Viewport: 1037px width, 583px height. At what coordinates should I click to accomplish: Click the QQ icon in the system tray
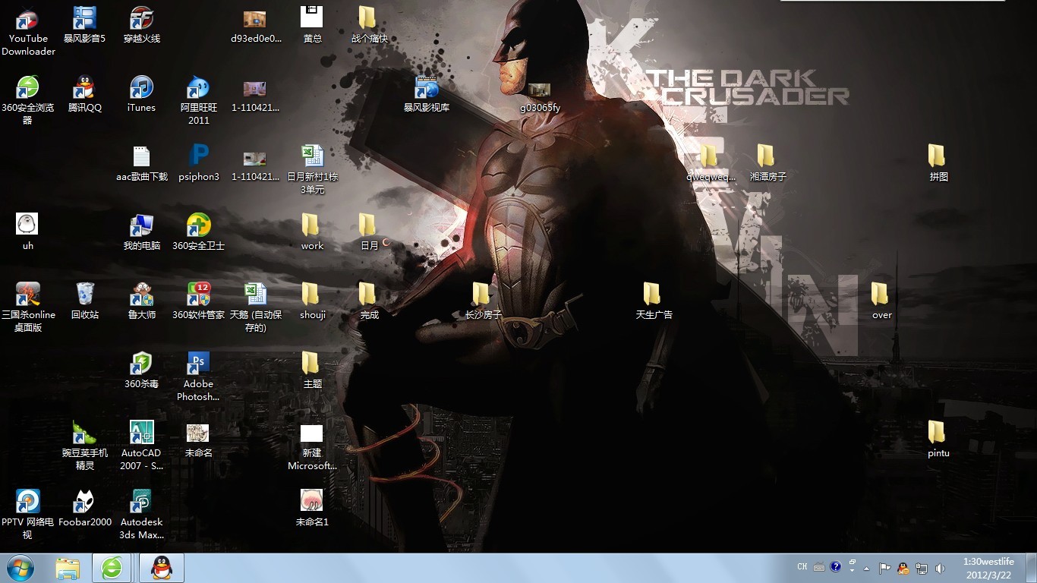tap(903, 568)
